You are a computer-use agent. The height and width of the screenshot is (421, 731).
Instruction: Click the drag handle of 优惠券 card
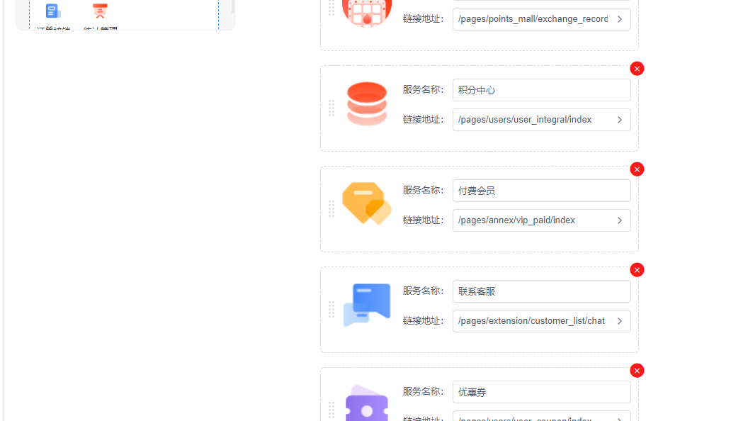[x=331, y=410]
